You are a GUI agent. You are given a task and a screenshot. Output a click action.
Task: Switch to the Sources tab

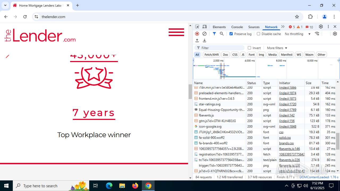[254, 27]
